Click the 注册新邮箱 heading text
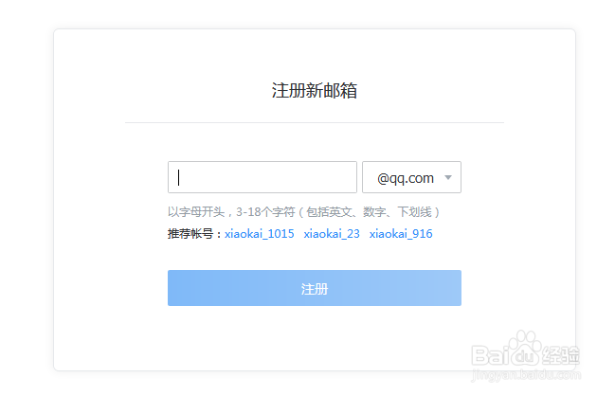The width and height of the screenshot is (615, 396). 315,91
